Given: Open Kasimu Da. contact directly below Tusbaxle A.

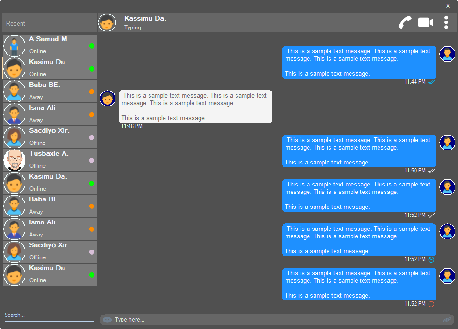Looking at the screenshot, I should tap(50, 183).
